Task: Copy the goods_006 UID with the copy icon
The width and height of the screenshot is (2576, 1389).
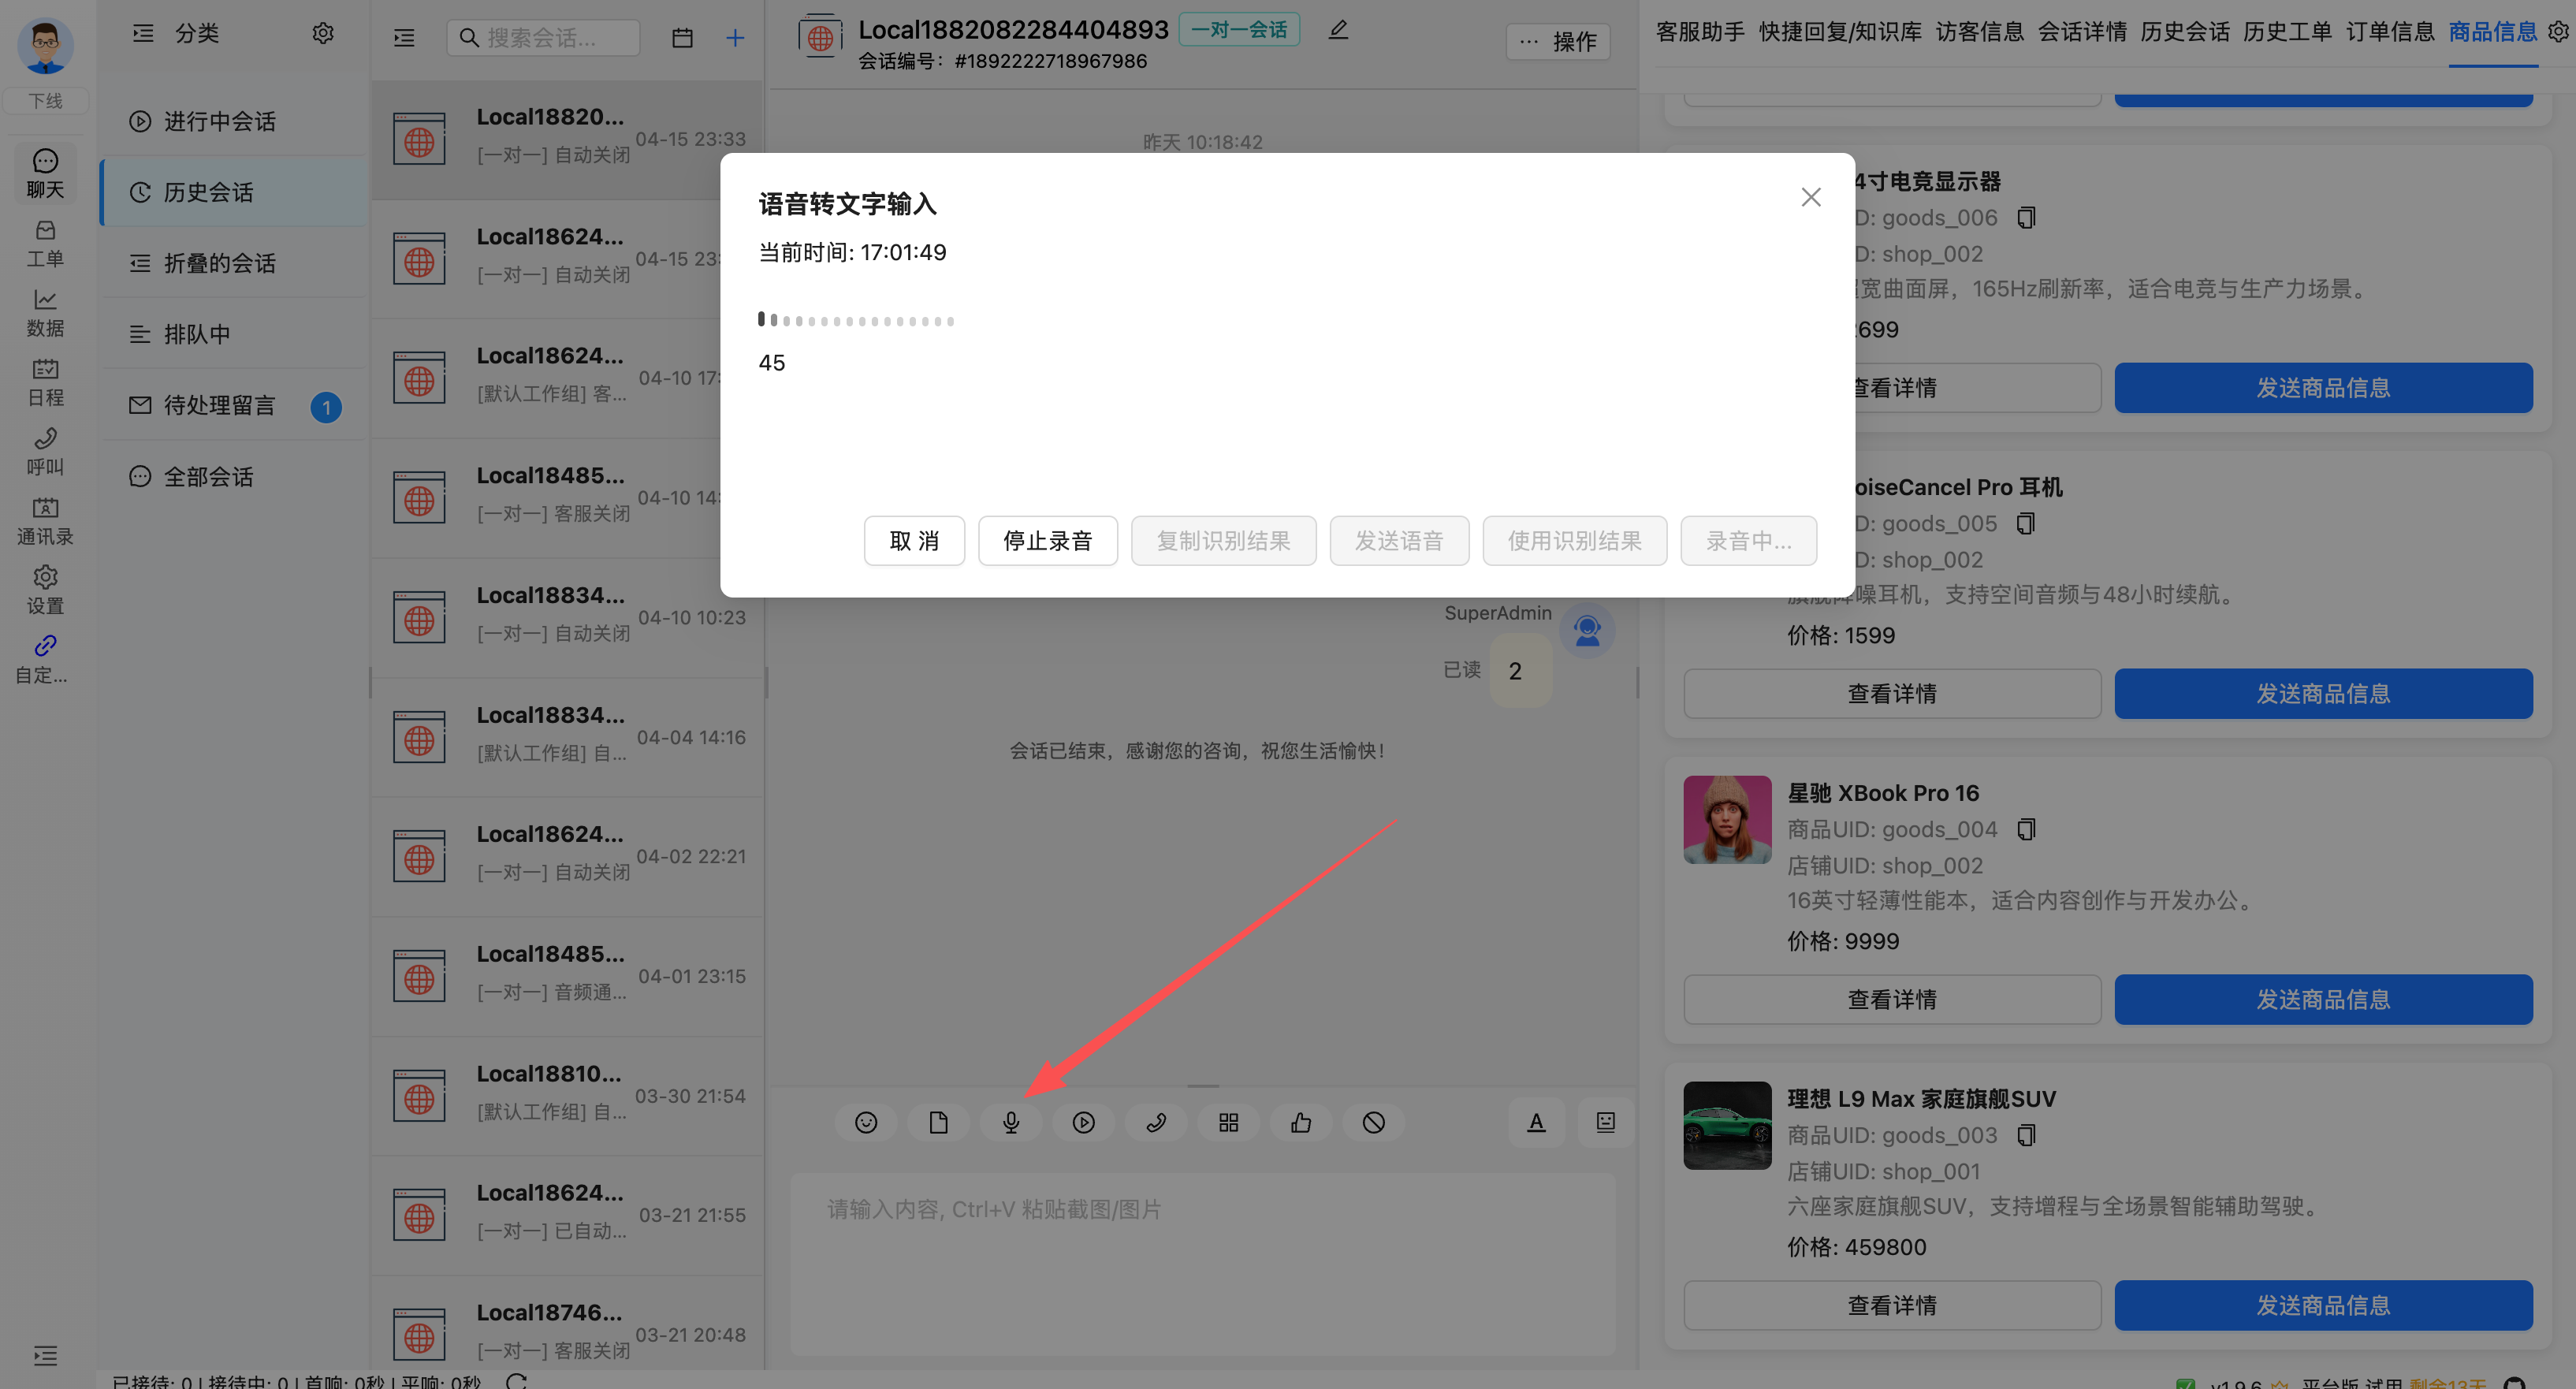Action: pos(2026,217)
